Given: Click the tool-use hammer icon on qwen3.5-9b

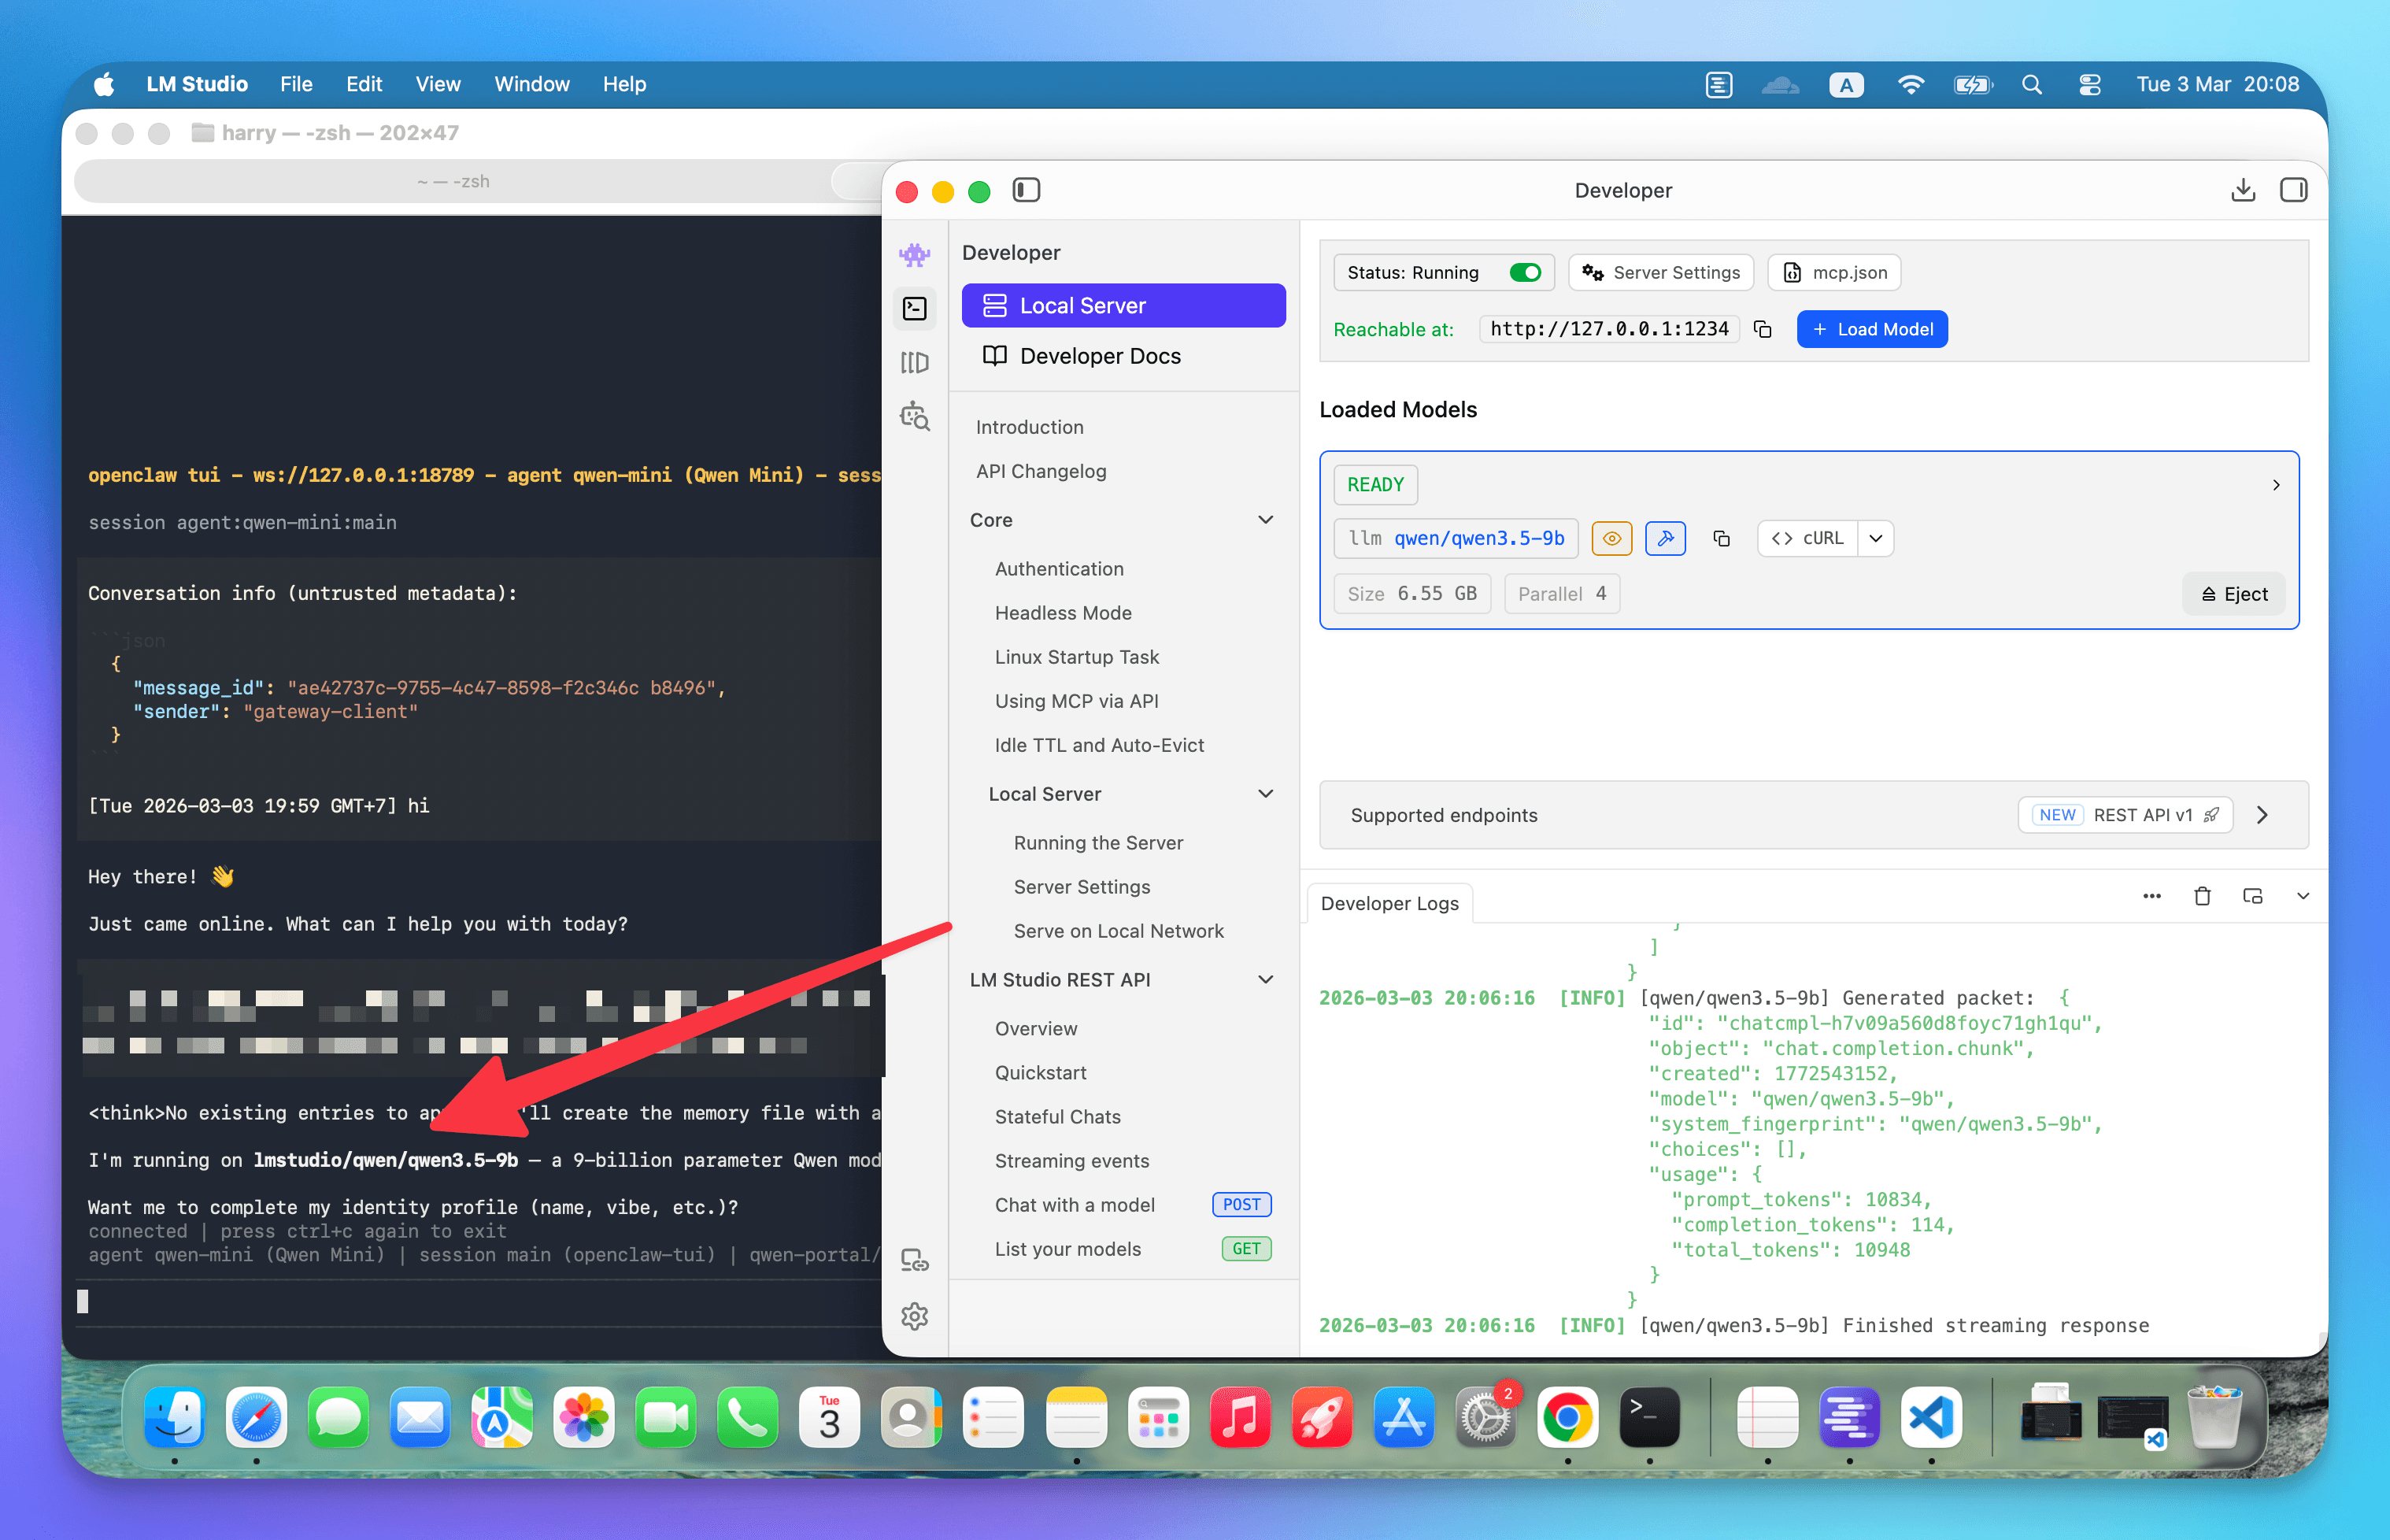Looking at the screenshot, I should coord(1665,538).
